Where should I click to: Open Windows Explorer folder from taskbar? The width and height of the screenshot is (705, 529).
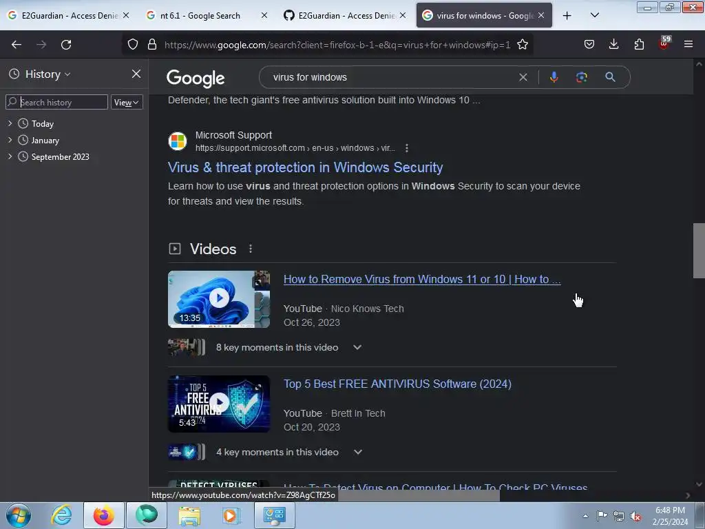[189, 515]
